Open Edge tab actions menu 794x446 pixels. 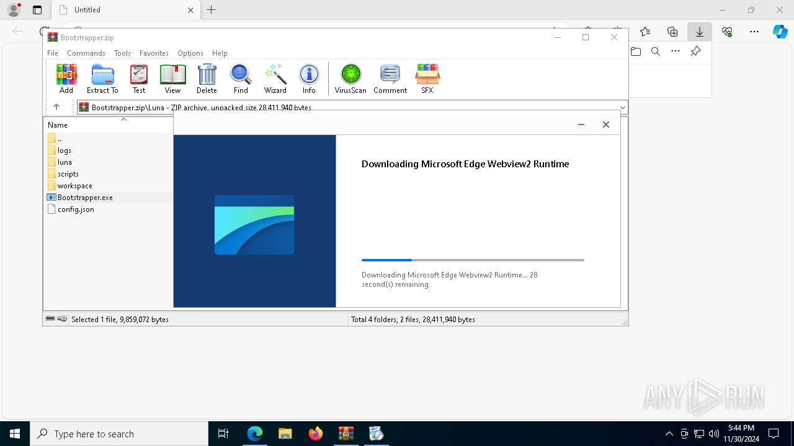point(37,10)
